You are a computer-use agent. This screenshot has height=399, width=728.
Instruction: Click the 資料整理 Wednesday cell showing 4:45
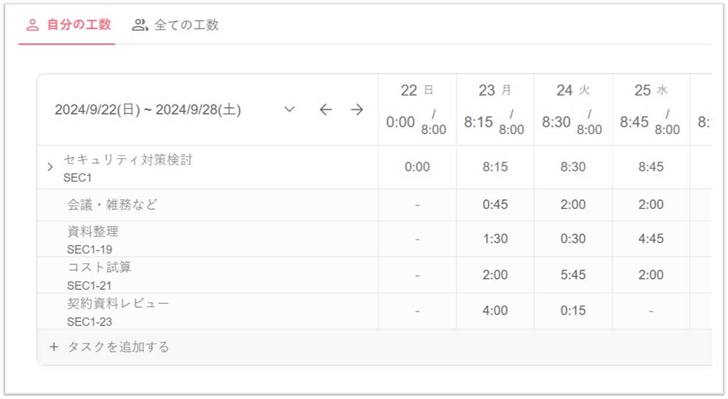[x=651, y=239]
